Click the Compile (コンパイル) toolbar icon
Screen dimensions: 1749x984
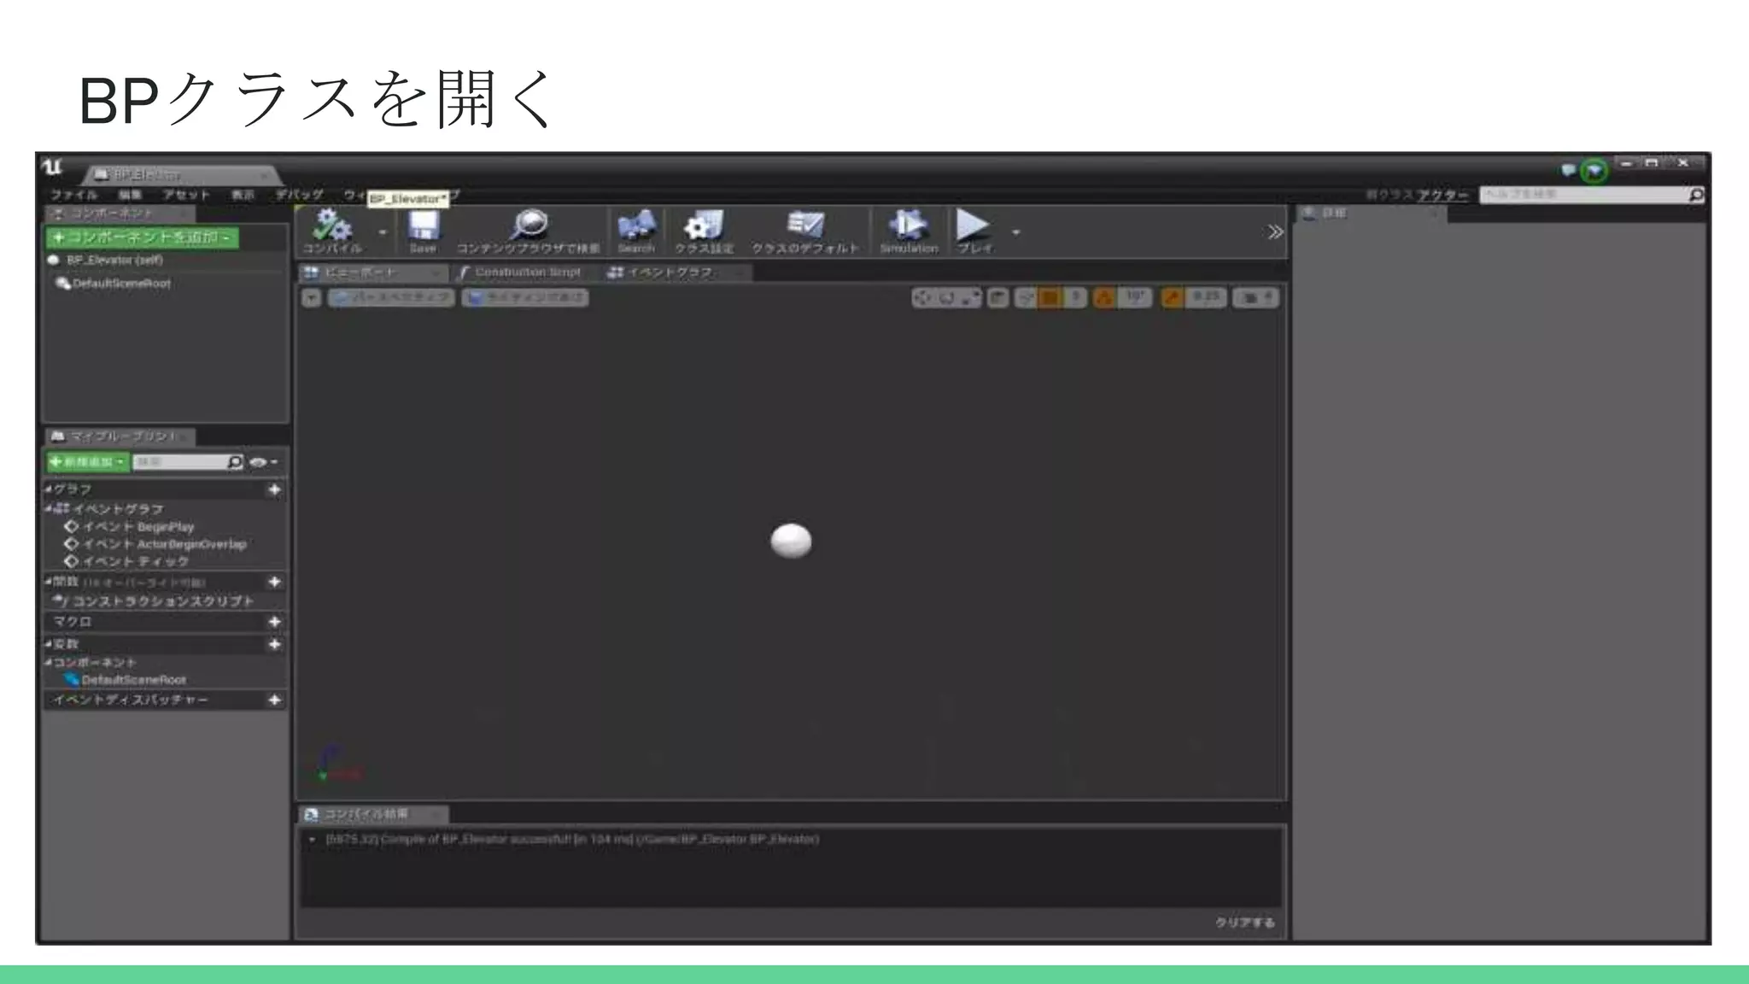pyautogui.click(x=331, y=227)
